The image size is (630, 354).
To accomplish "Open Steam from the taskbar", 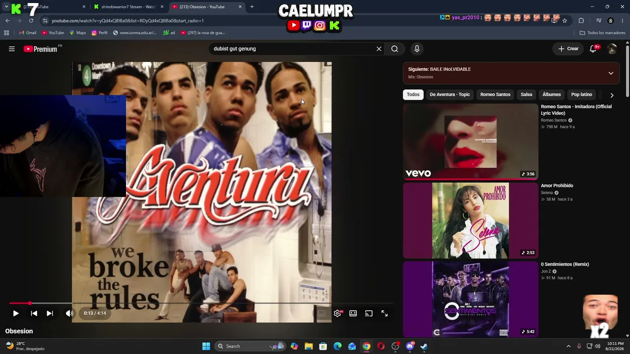I will [x=424, y=346].
